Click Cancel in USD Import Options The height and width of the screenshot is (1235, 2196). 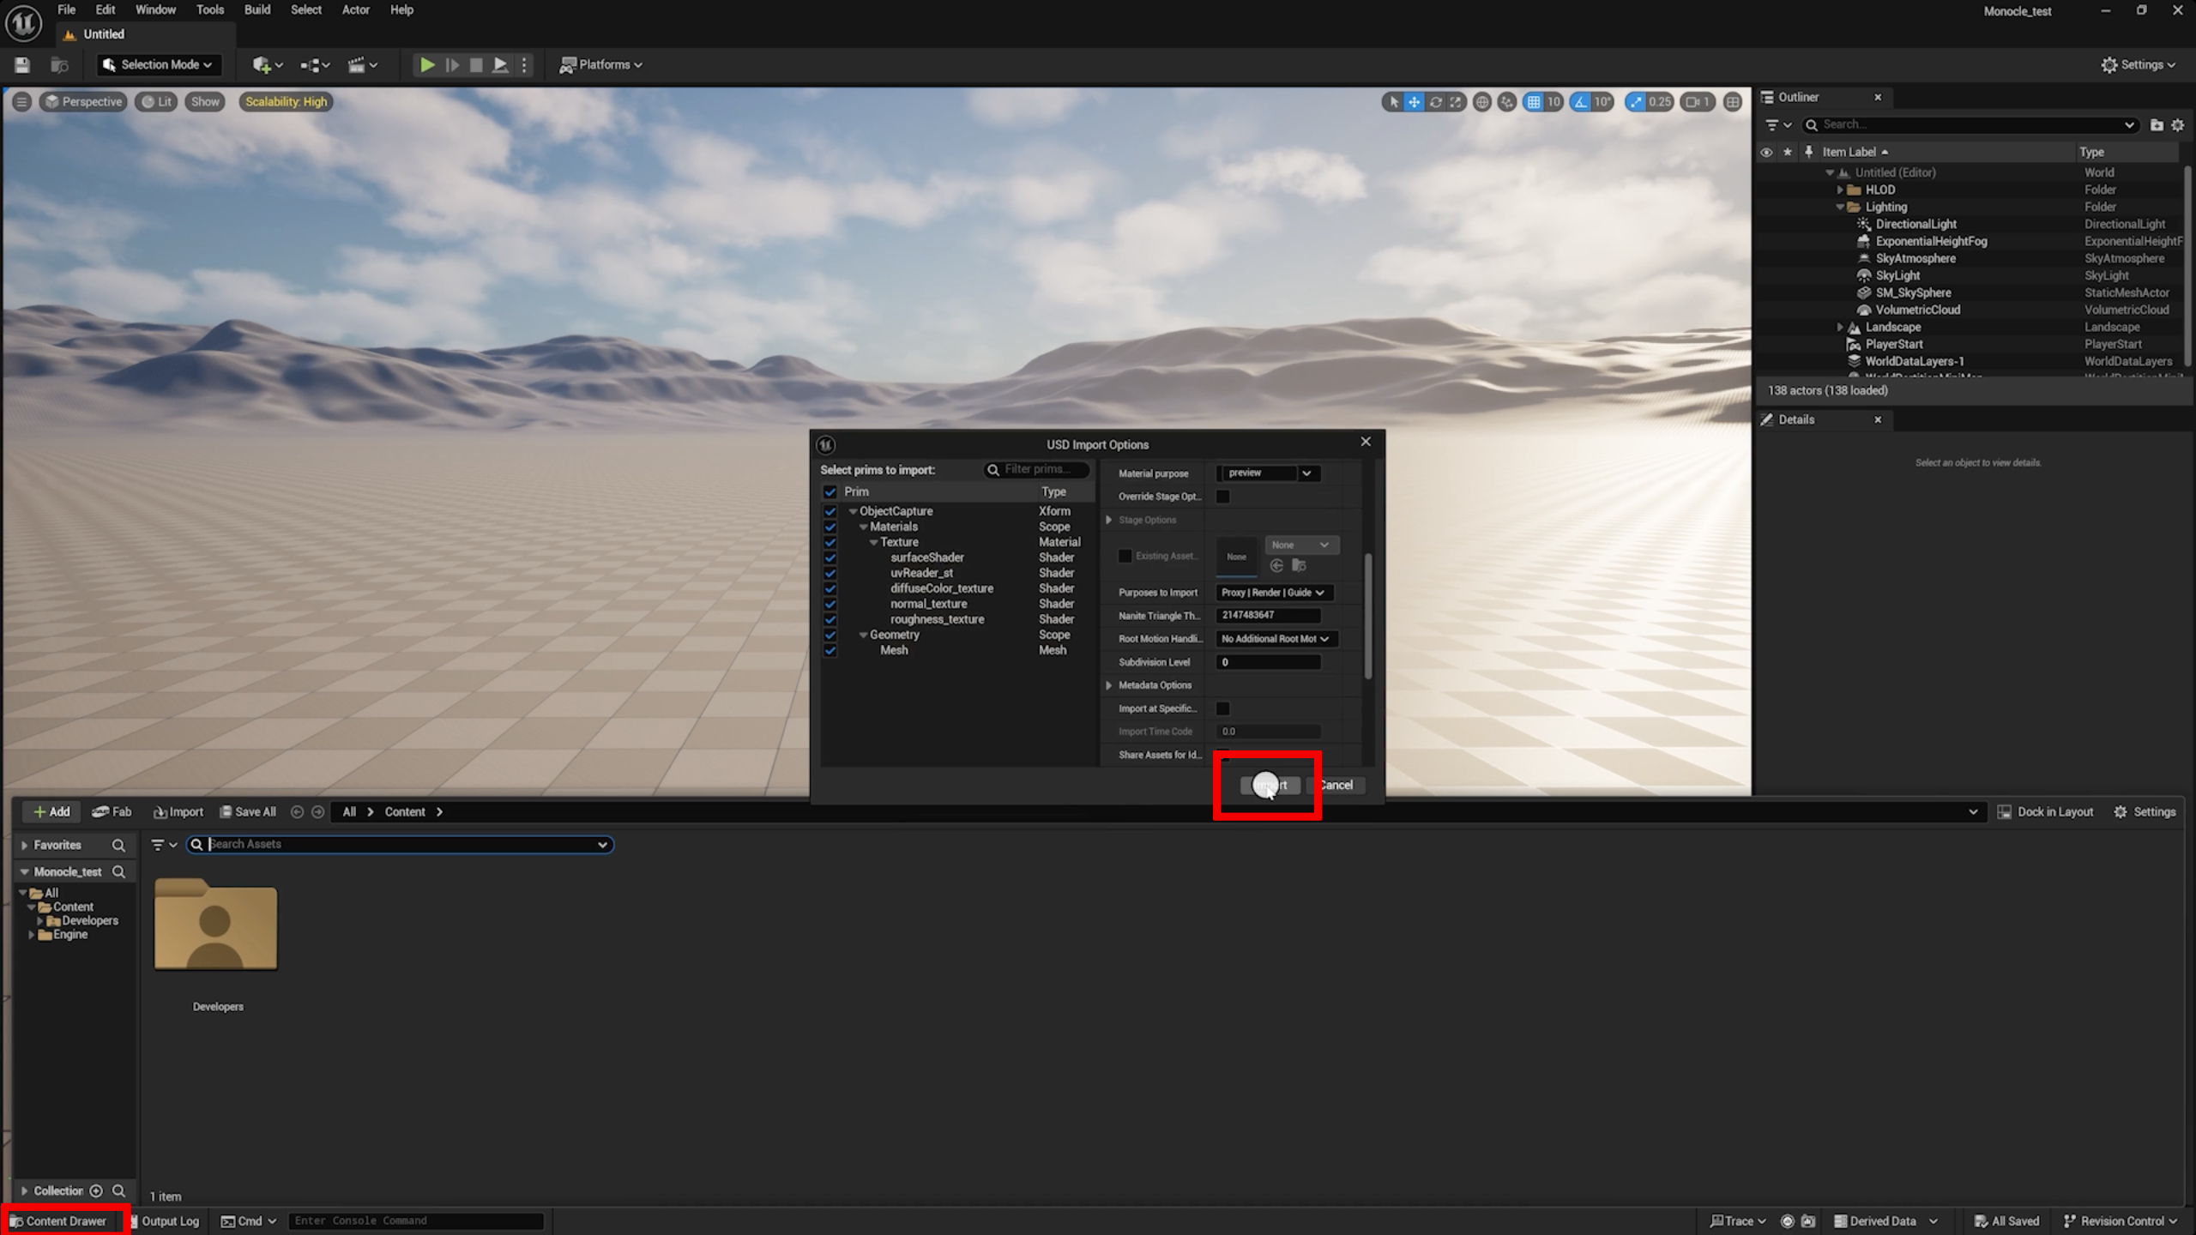pyautogui.click(x=1336, y=785)
